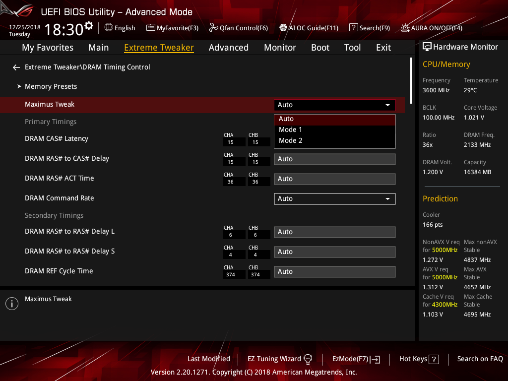The image size is (508, 381).
Task: Click the Prediction heading
Action: pos(440,198)
